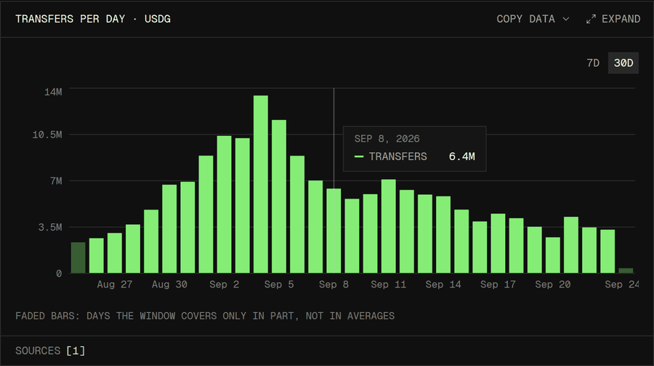Click the Sep 11 bar
Image resolution: width=654 pixels, height=366 pixels.
point(388,226)
